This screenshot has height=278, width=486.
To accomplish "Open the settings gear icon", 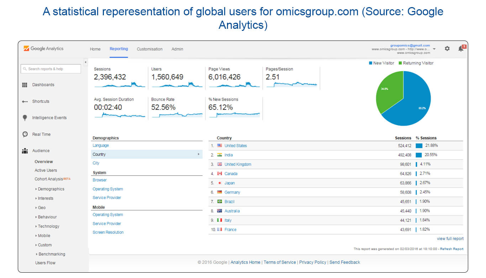I will coord(447,49).
